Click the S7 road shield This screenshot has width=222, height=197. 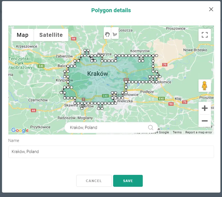coord(126,79)
